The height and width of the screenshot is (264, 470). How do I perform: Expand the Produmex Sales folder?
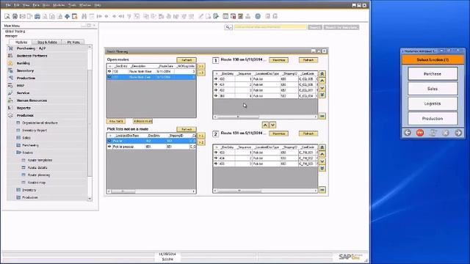click(26, 138)
